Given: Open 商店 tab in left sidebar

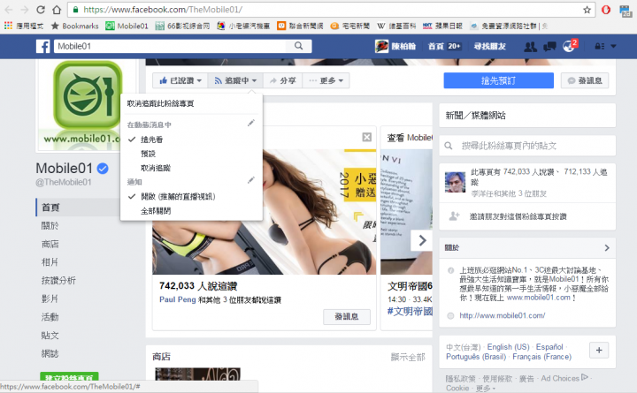Looking at the screenshot, I should point(50,244).
